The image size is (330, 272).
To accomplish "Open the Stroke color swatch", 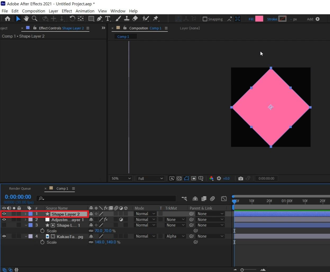I will (x=283, y=19).
